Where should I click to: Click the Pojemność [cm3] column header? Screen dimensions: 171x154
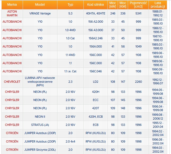tap(138, 5)
